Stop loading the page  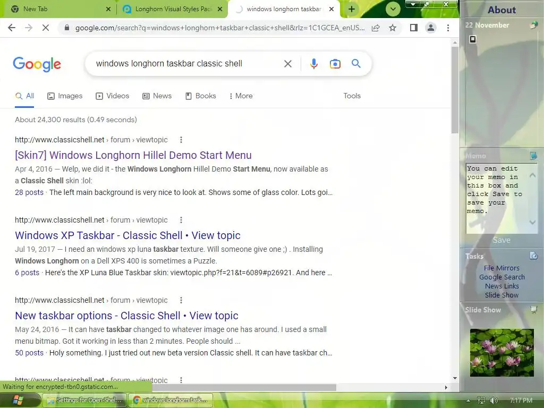coord(46,28)
